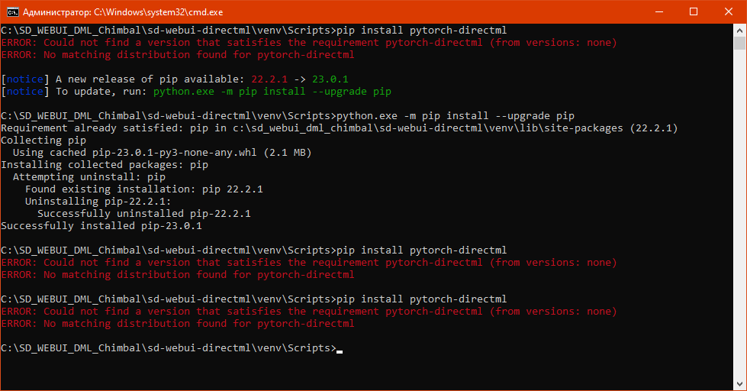Click the blinking cursor at the last prompt
The image size is (747, 391).
point(340,349)
